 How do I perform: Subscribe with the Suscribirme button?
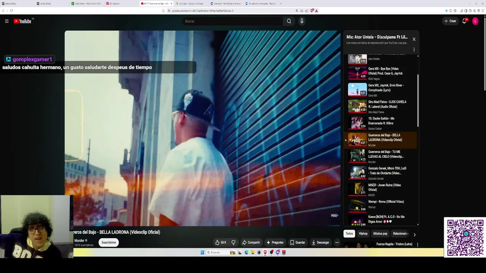click(109, 242)
